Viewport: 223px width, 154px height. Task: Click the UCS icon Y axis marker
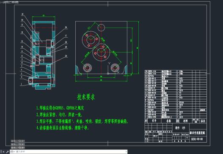[109, 63]
